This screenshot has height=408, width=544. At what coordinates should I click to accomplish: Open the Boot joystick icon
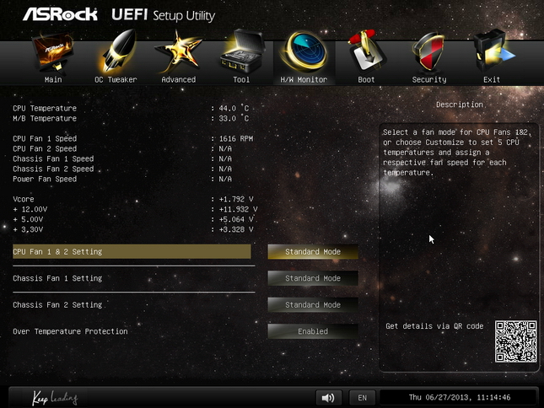[366, 51]
